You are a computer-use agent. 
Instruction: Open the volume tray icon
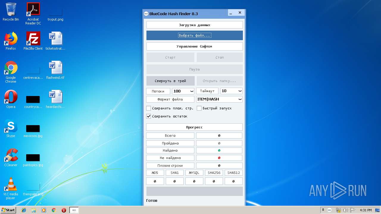tap(346, 210)
